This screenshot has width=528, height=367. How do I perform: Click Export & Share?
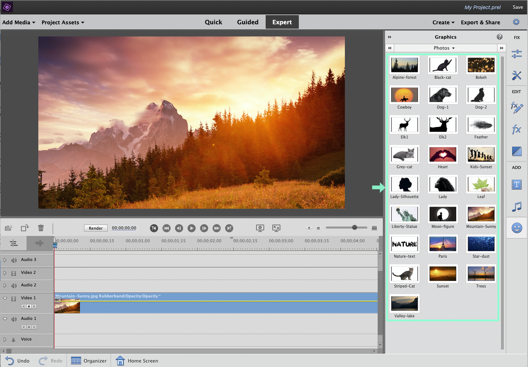pyautogui.click(x=480, y=22)
